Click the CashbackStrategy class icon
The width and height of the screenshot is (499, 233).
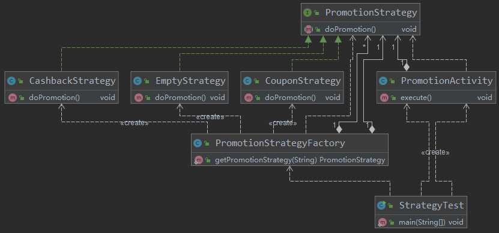tap(11, 81)
